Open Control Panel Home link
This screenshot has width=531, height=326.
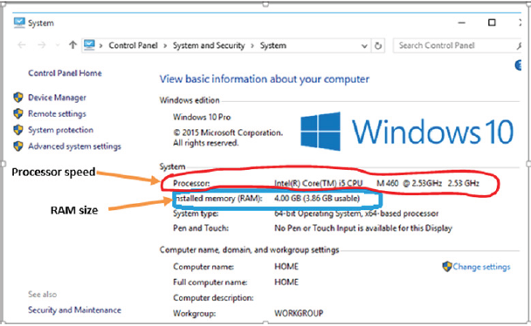(x=65, y=73)
